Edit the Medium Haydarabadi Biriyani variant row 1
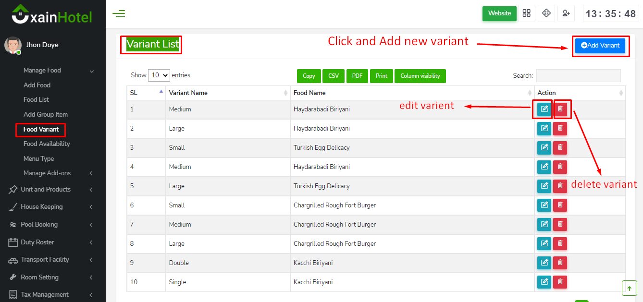 point(544,109)
